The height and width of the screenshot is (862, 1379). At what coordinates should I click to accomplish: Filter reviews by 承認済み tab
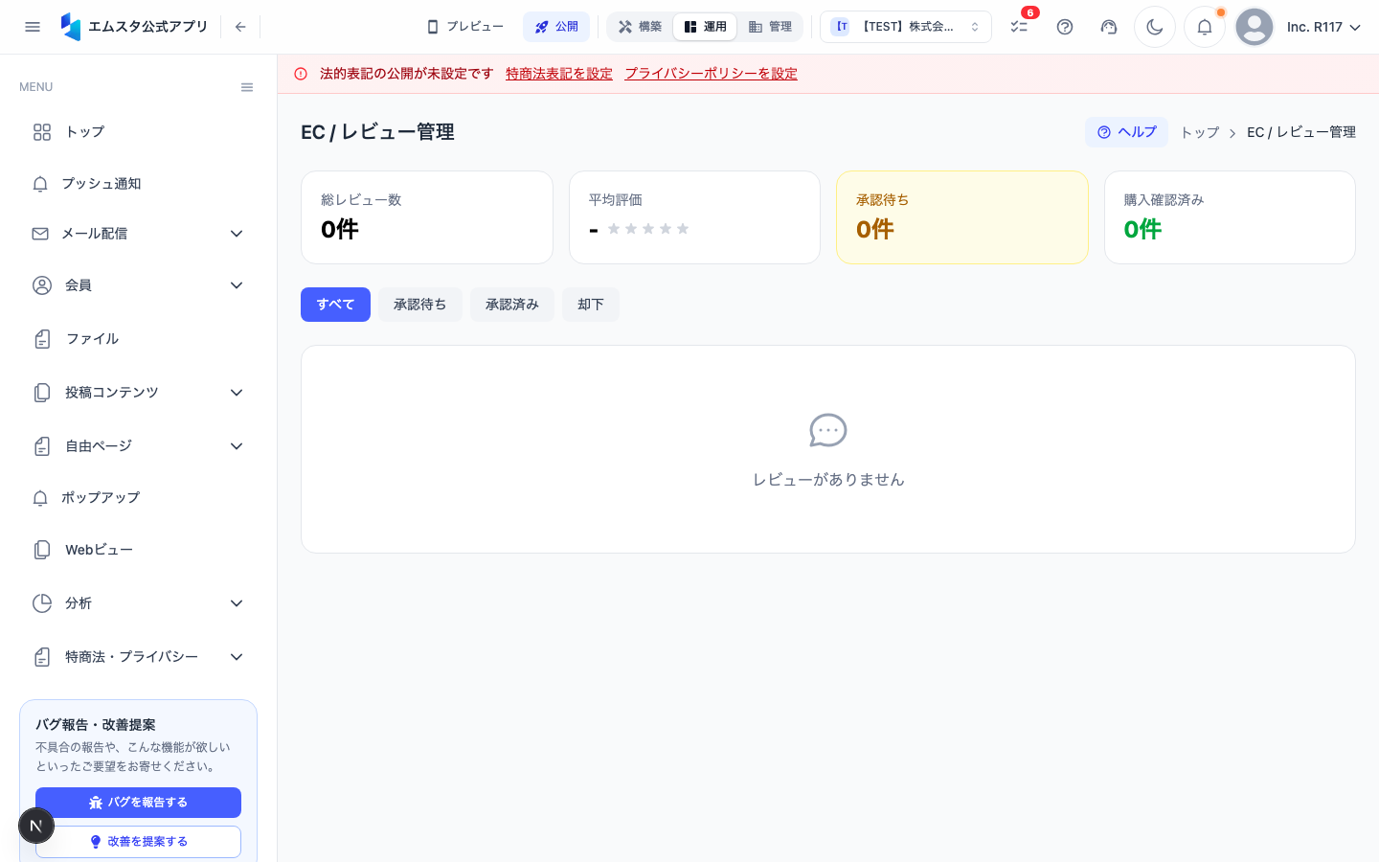(x=511, y=305)
